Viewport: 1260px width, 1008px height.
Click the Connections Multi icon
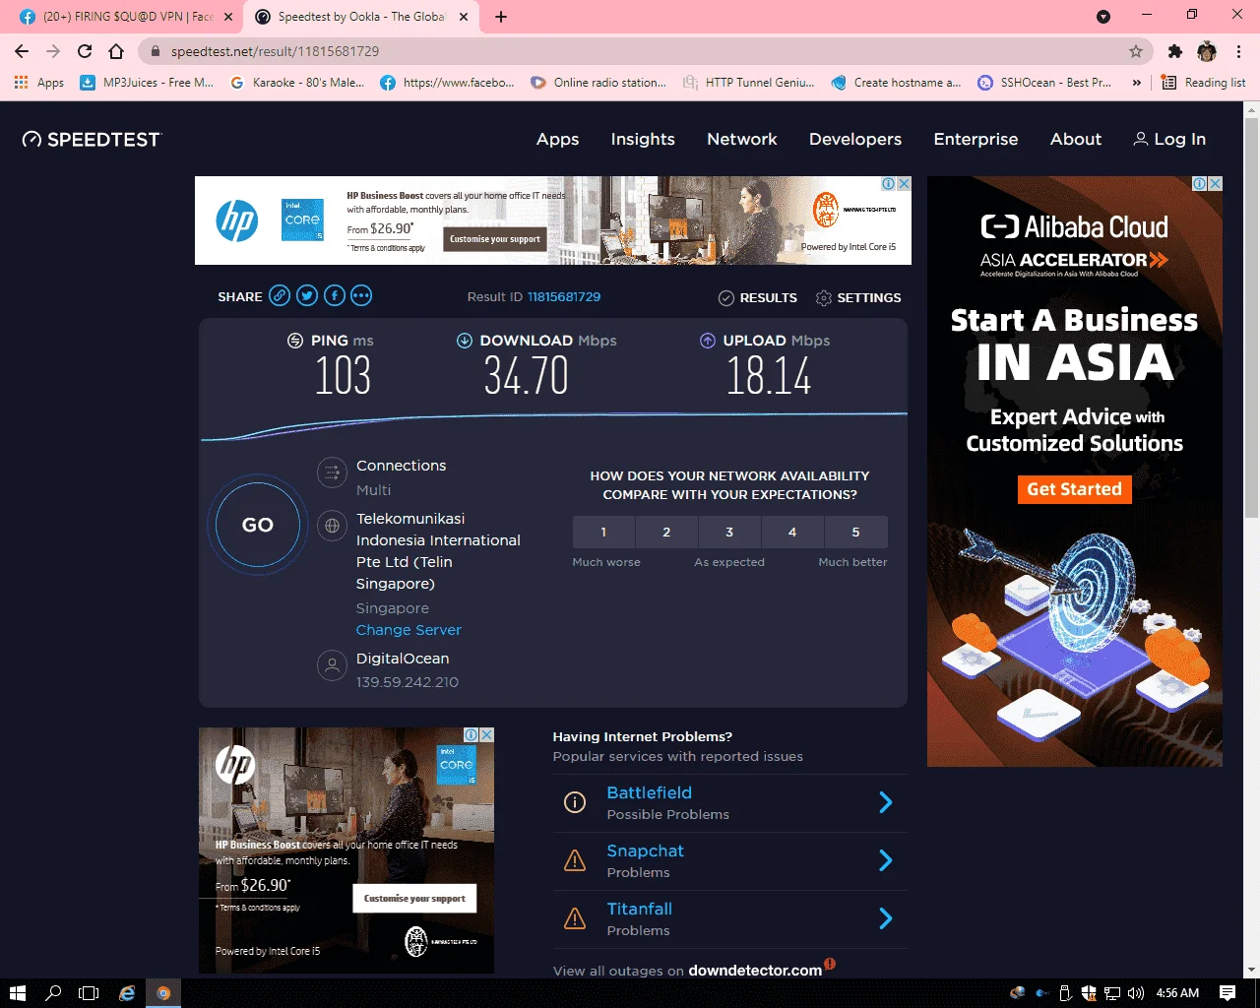[332, 472]
